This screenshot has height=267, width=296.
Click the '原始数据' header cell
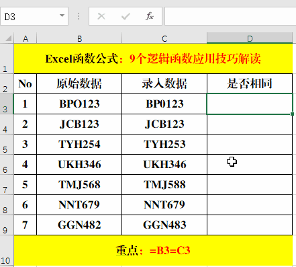click(x=79, y=83)
